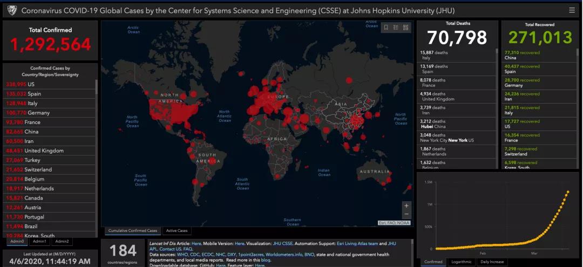Switch to the Admin0 tab
The height and width of the screenshot is (267, 583).
pos(17,241)
